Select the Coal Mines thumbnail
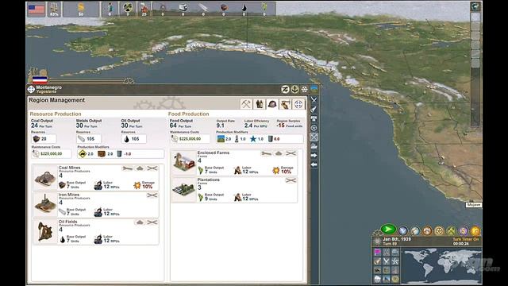 coord(45,177)
